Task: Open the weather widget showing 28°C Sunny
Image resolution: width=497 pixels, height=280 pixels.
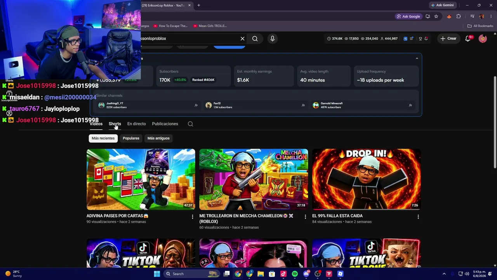Action: click(13, 274)
